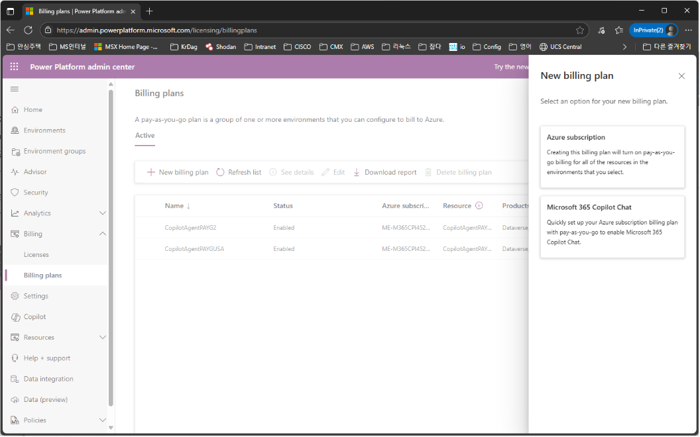Image resolution: width=700 pixels, height=437 pixels.
Task: Open Advisor in sidebar
Action: click(x=35, y=171)
